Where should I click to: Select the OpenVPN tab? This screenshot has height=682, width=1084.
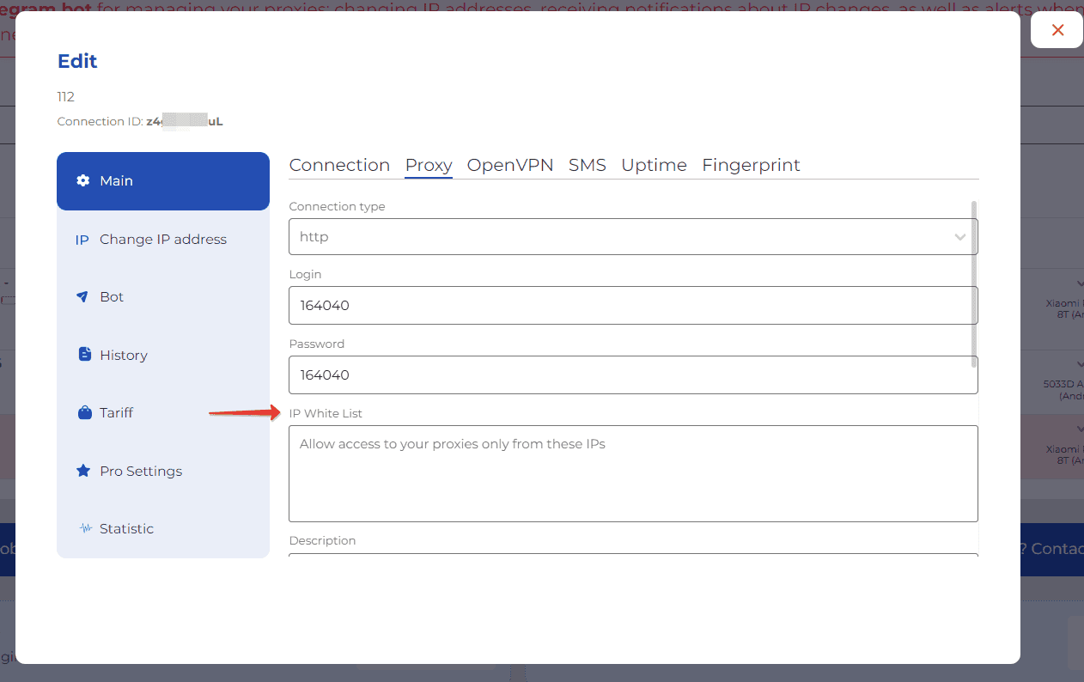pyautogui.click(x=509, y=166)
